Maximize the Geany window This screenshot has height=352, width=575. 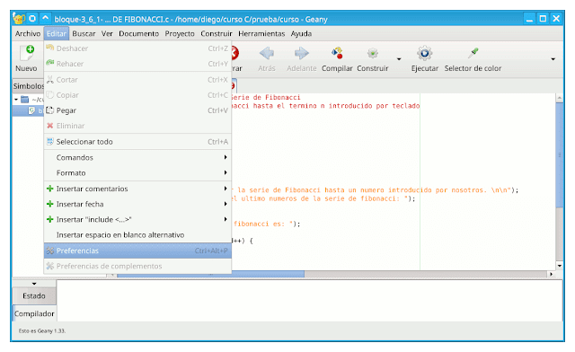[543, 18]
